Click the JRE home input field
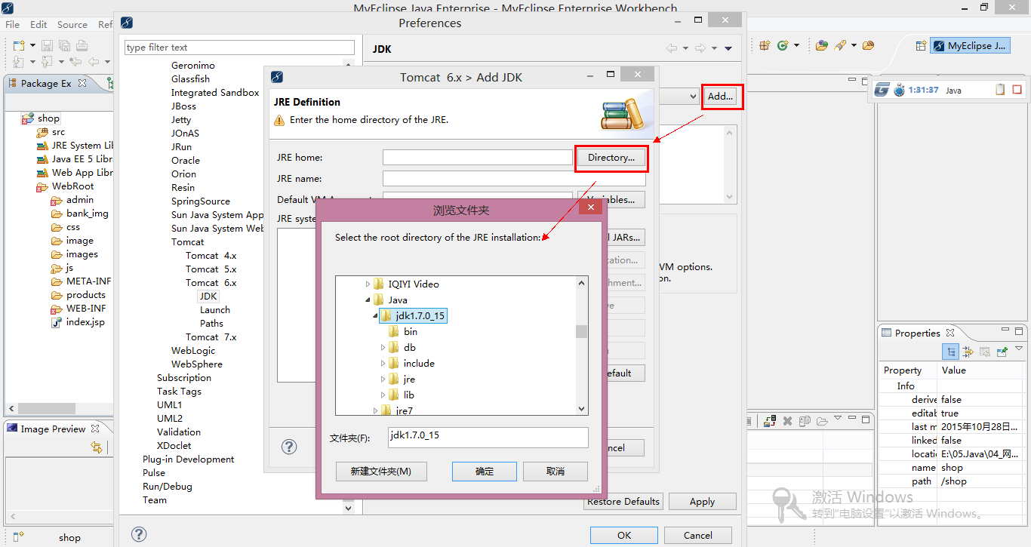 [478, 158]
